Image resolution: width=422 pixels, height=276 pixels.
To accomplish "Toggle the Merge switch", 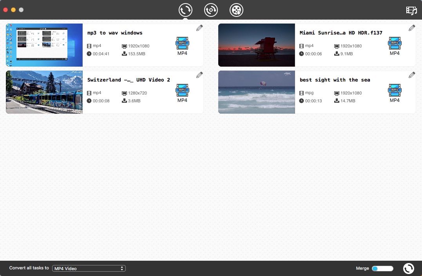I will 382,268.
